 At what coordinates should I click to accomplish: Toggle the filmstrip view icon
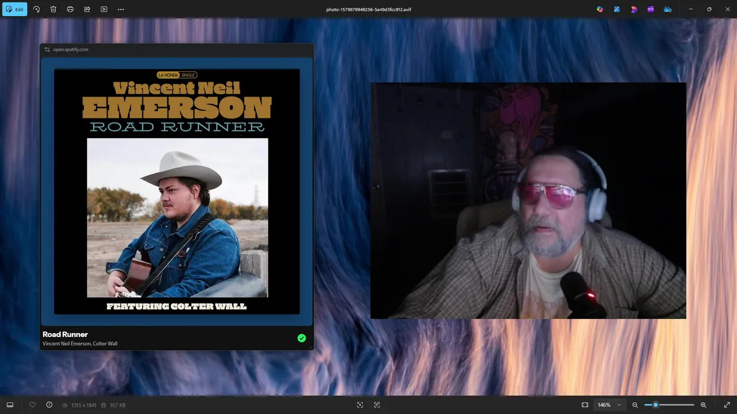pos(10,405)
